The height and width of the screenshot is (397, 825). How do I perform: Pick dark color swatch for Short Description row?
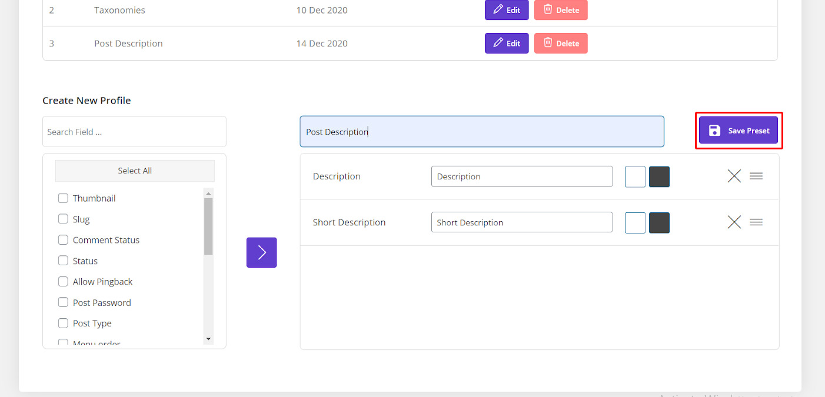point(659,223)
